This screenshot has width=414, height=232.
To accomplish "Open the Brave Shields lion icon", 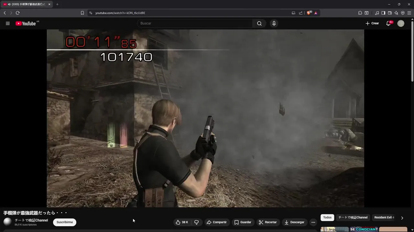I will pos(309,13).
